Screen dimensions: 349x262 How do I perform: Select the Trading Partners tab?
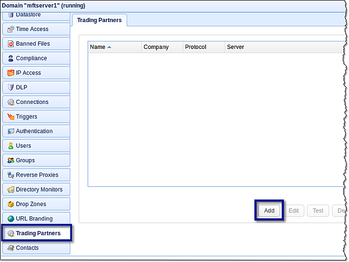99,20
